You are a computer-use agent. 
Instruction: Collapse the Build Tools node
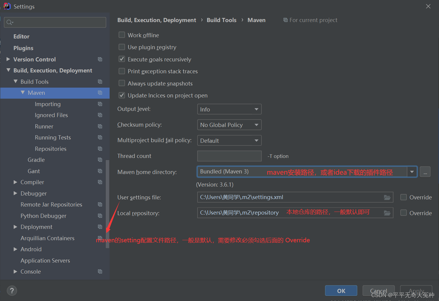(15, 81)
